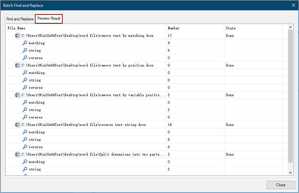299x193 pixels.
Task: Switch to the Find and Replace tab
Action: tap(19, 19)
